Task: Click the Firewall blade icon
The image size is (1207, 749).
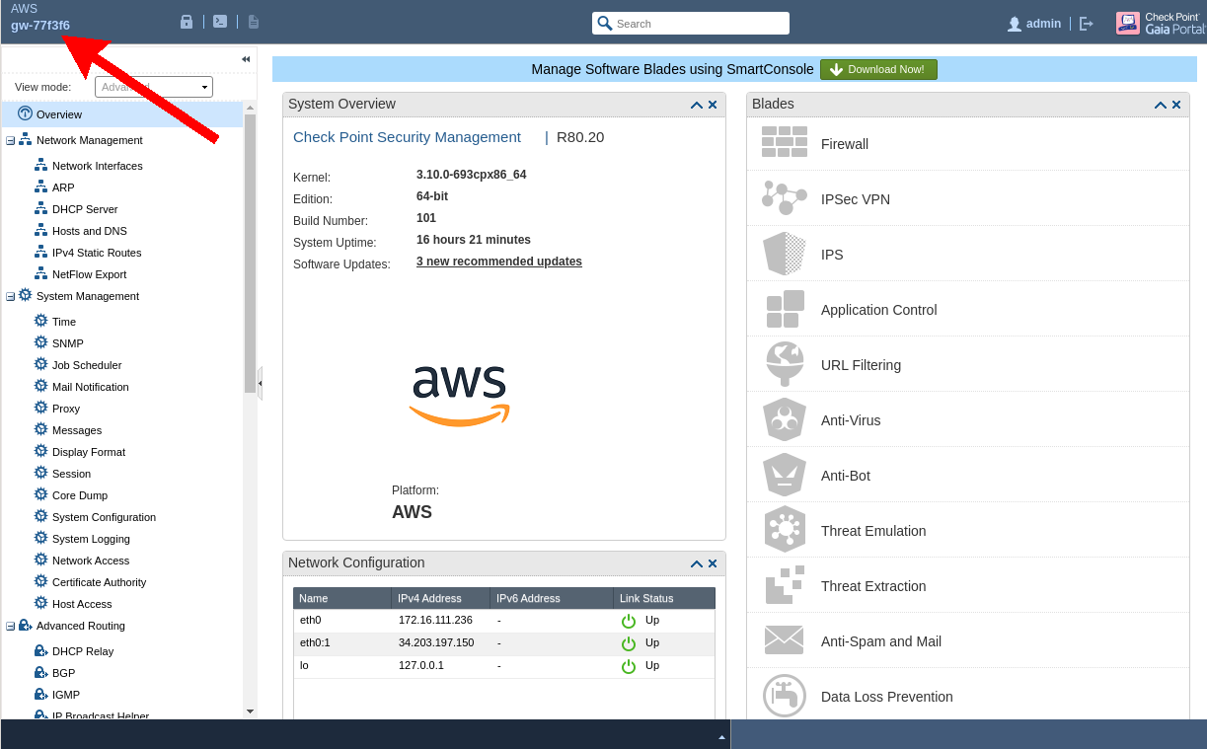Action: [x=785, y=143]
